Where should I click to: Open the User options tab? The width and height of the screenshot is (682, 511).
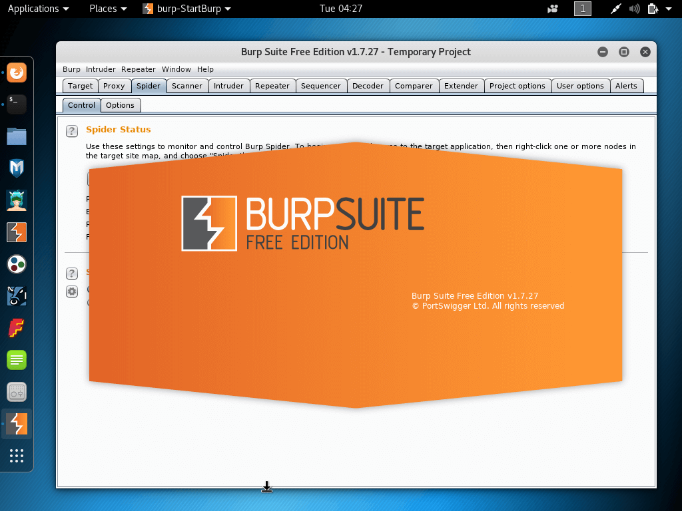point(580,86)
